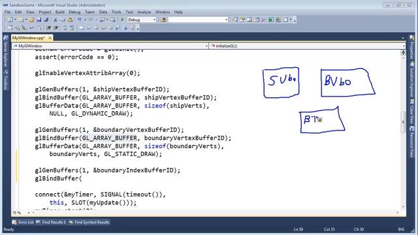
Task: Click the scroll down arrow of the editor
Action: click(404, 207)
